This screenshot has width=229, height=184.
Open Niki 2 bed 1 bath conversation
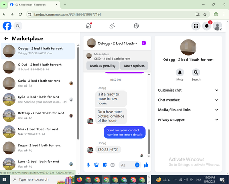(38, 132)
